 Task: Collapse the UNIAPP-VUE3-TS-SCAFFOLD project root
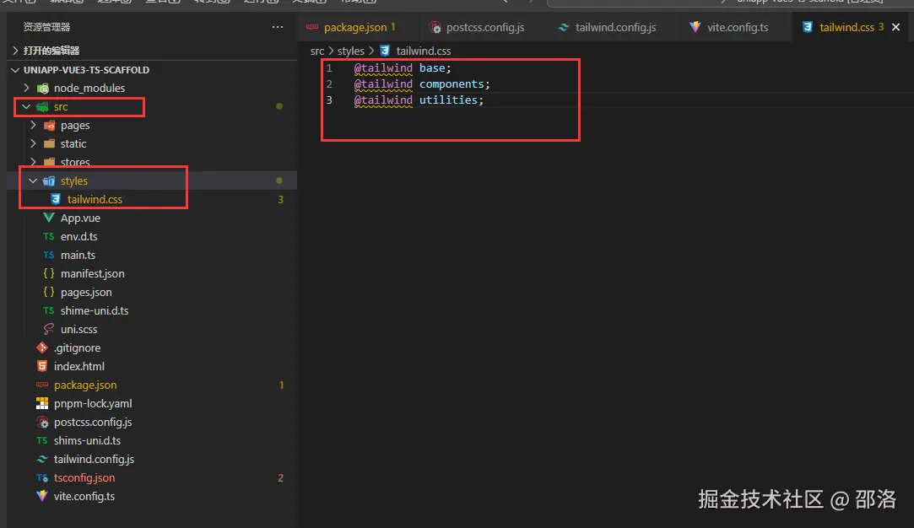(x=16, y=70)
